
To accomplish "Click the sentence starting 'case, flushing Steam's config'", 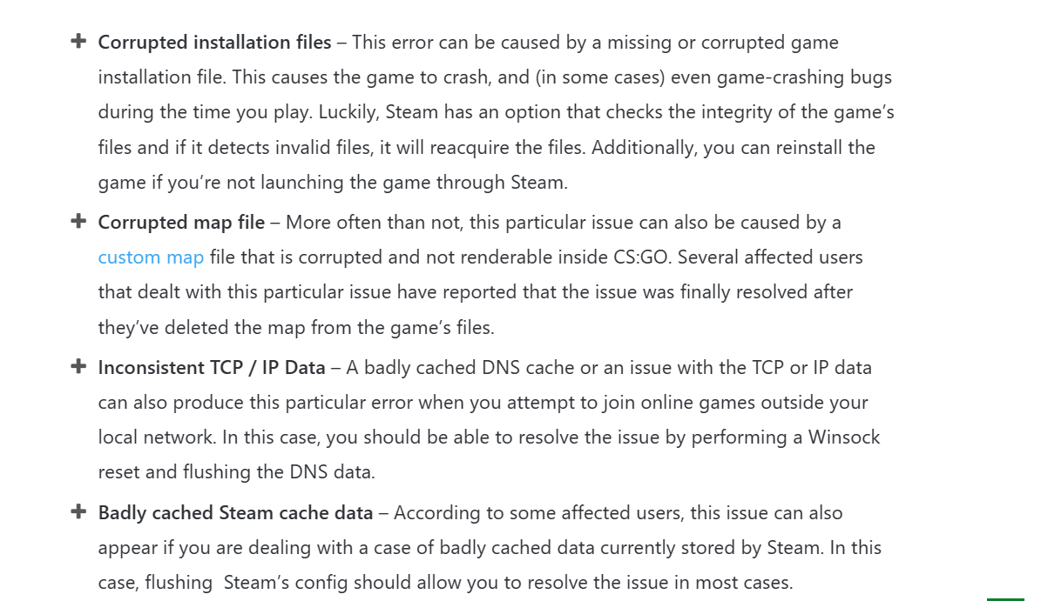I will point(445,583).
